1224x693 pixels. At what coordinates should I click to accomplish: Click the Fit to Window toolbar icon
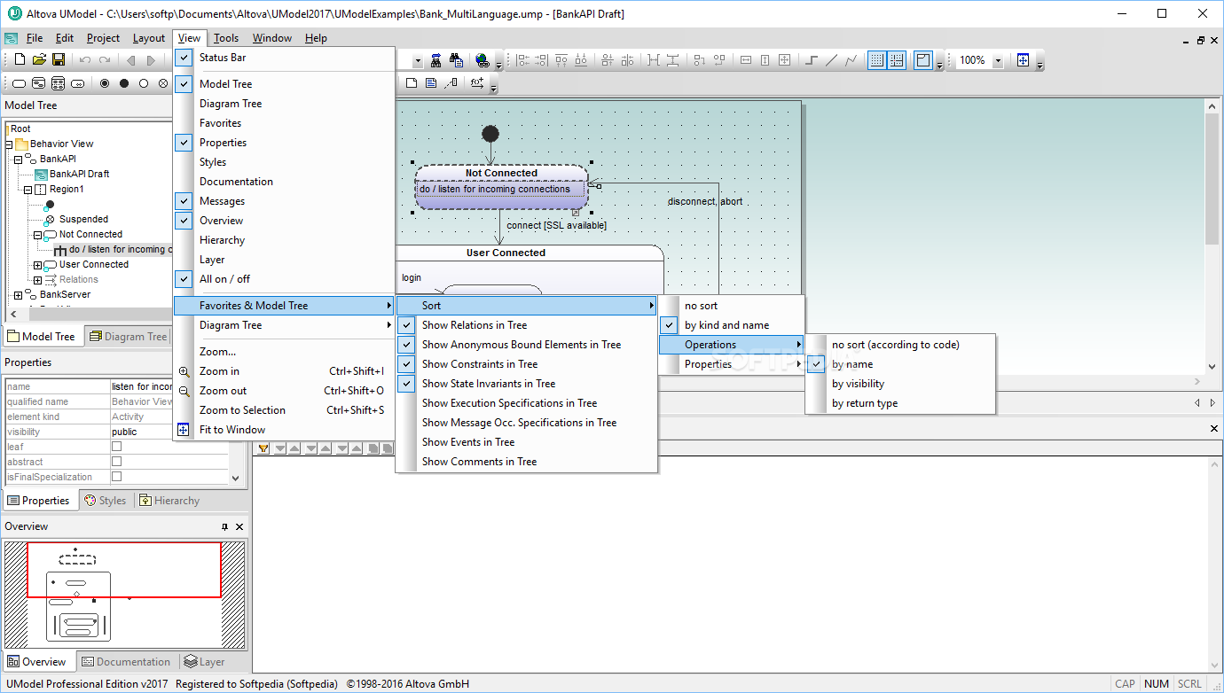[1023, 60]
